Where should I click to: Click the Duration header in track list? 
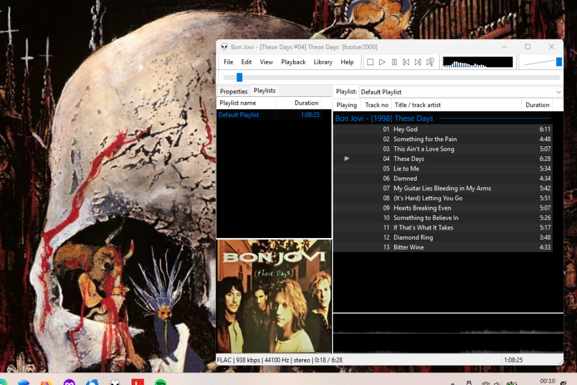[537, 105]
